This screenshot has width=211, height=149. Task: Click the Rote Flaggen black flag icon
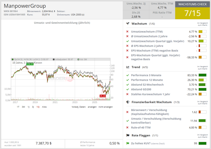(128, 135)
